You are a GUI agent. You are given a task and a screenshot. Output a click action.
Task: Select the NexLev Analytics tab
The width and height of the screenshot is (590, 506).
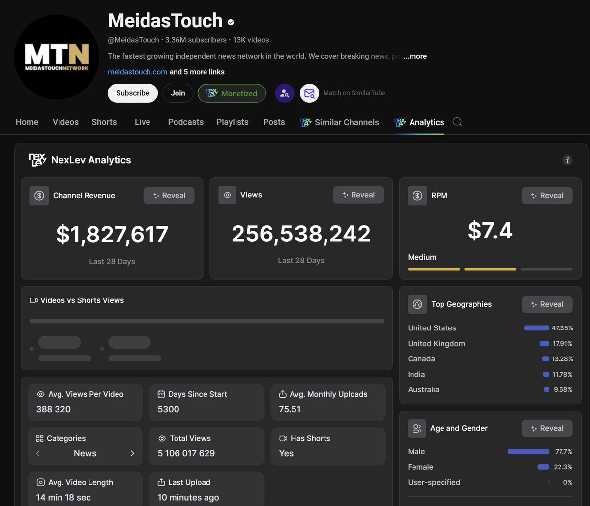coord(419,122)
